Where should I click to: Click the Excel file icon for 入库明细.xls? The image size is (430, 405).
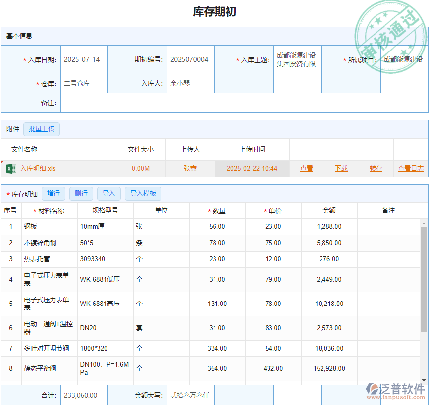click(x=11, y=169)
